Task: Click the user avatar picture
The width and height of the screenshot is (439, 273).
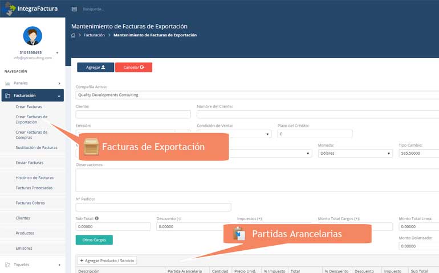Action: 32,36
